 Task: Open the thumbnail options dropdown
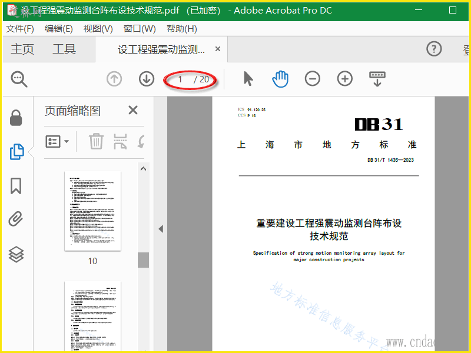coord(57,141)
